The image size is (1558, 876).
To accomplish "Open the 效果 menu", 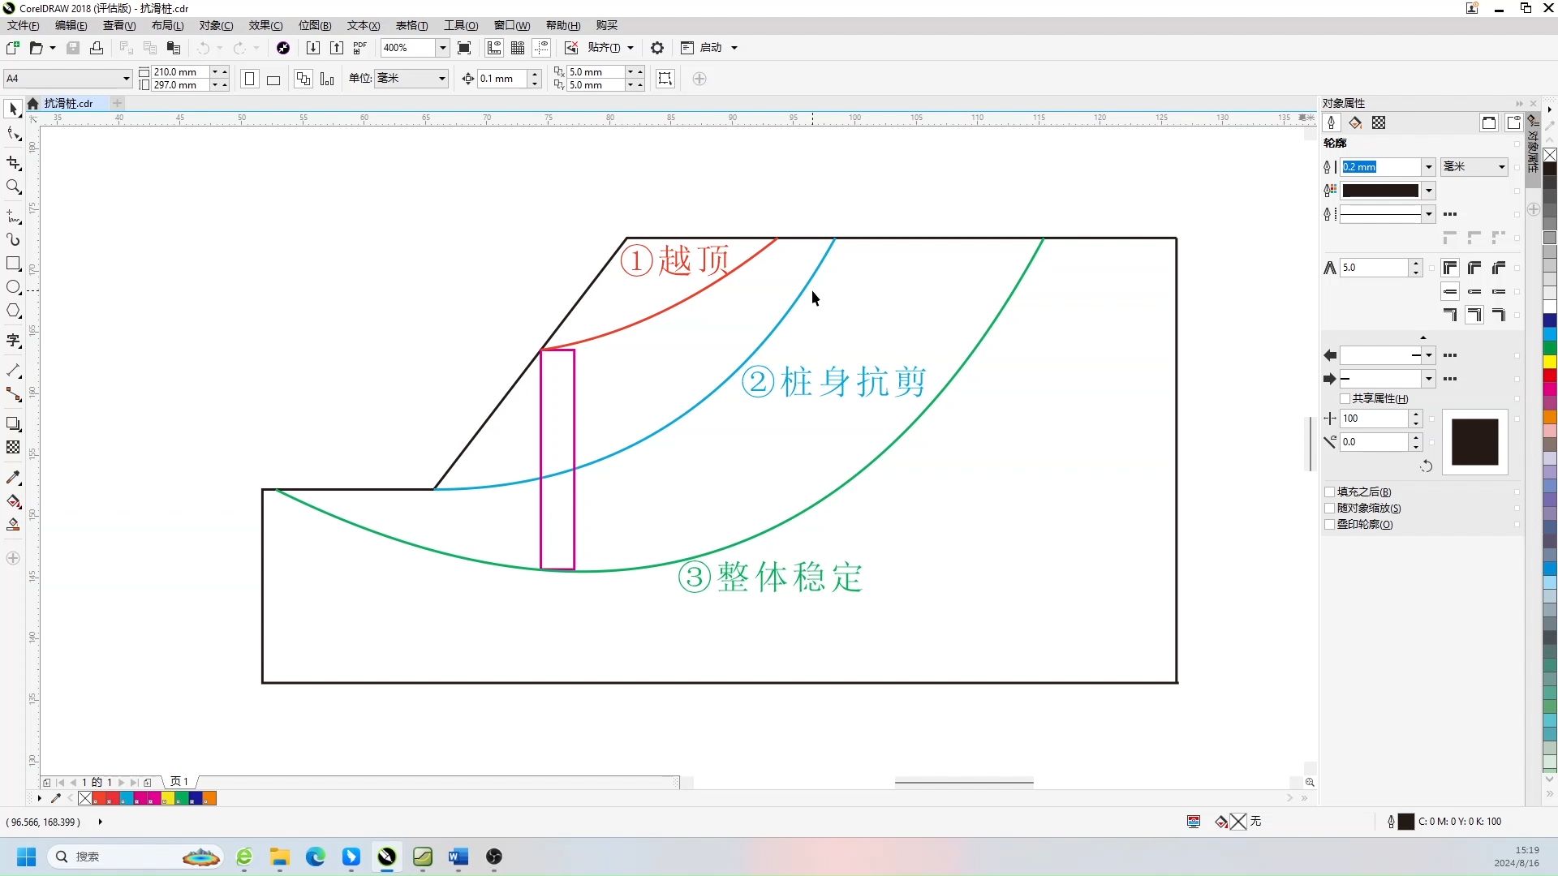I will tap(265, 25).
